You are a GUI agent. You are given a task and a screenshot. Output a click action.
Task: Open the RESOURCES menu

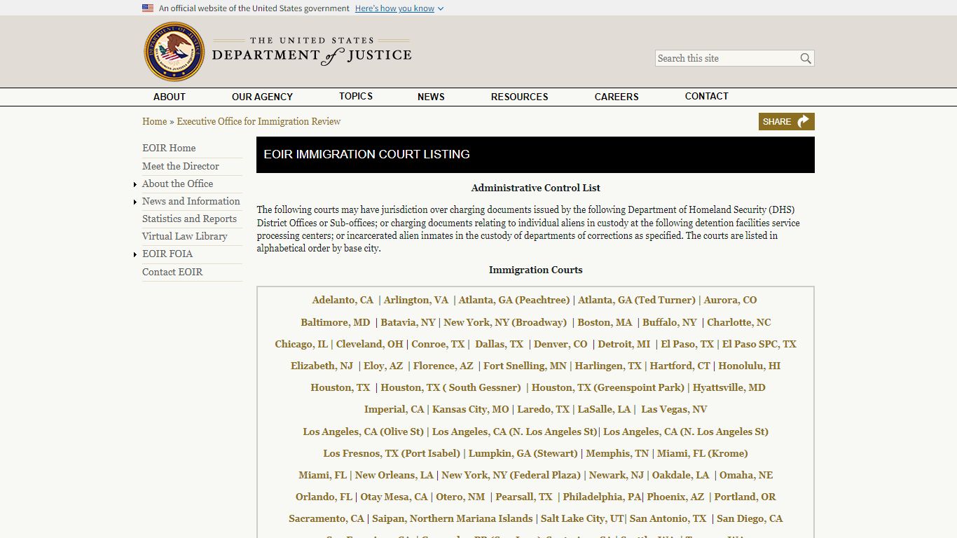coord(519,97)
